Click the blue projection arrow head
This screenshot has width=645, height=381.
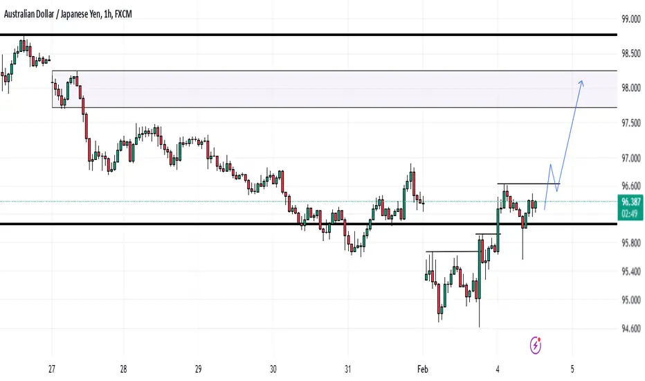tap(581, 83)
